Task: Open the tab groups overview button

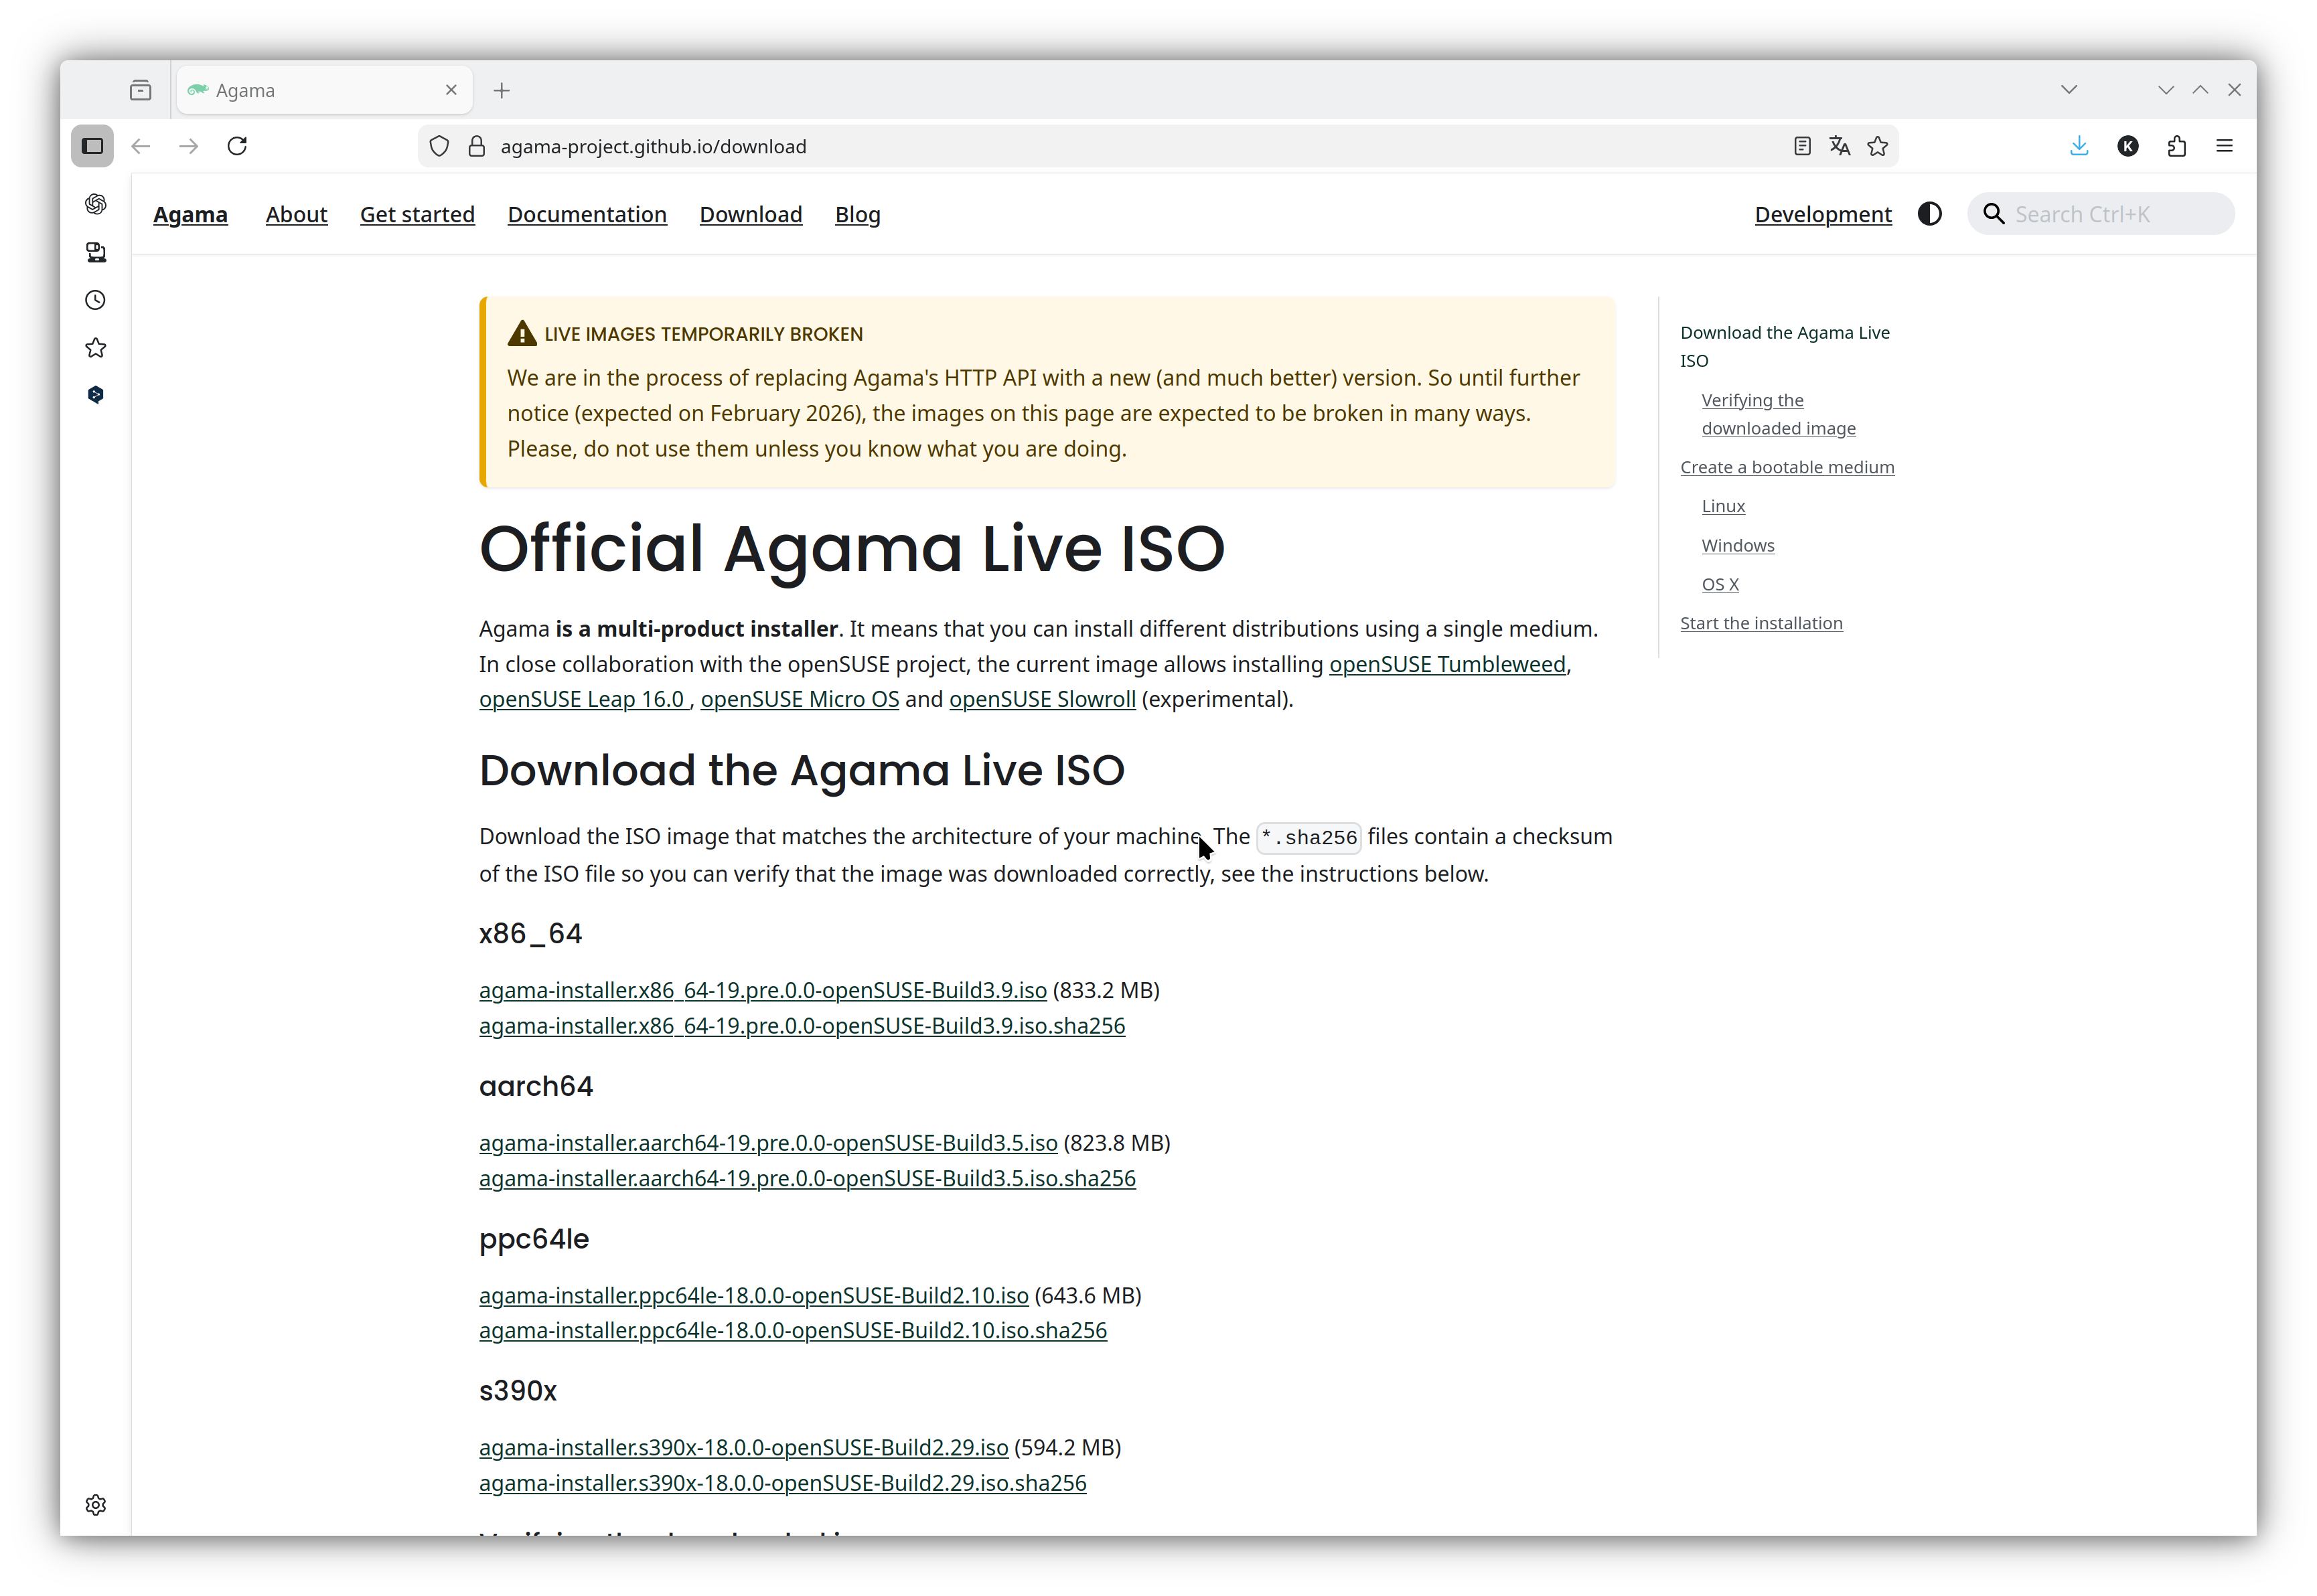Action: 140,90
